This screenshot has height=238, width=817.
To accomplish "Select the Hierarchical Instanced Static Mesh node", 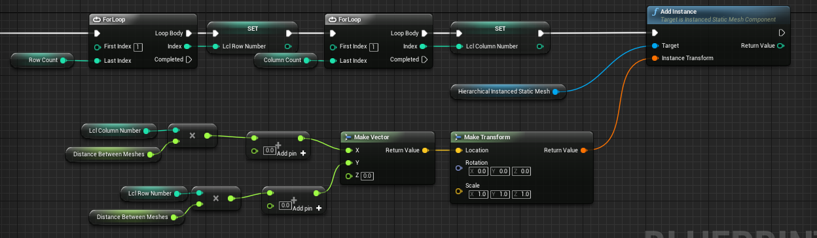I will click(x=508, y=92).
